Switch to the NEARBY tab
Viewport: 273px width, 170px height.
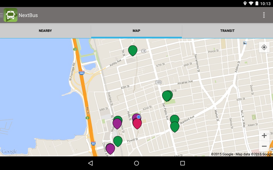(45, 31)
